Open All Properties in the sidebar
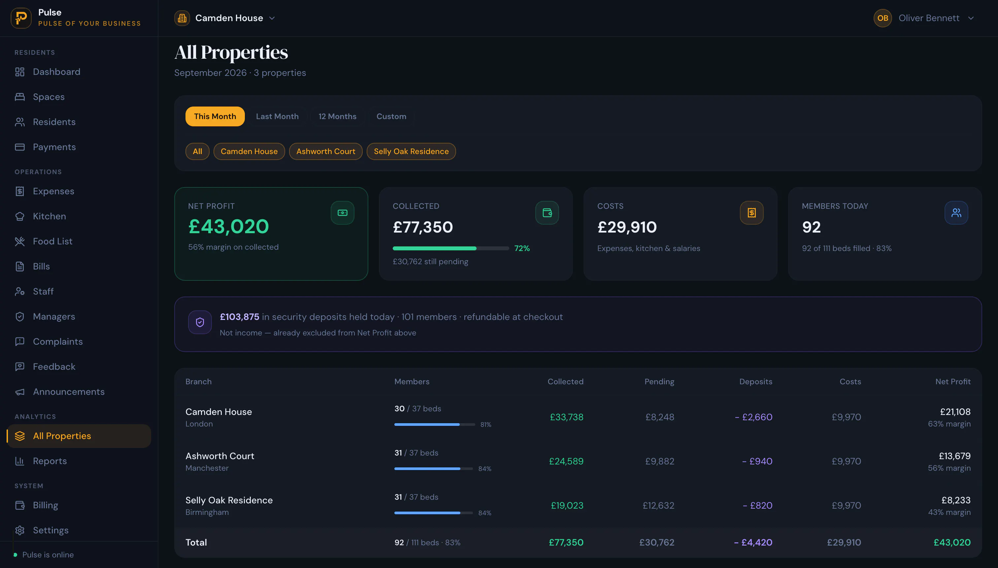Screen dimensions: 998x568 click(x=79, y=436)
